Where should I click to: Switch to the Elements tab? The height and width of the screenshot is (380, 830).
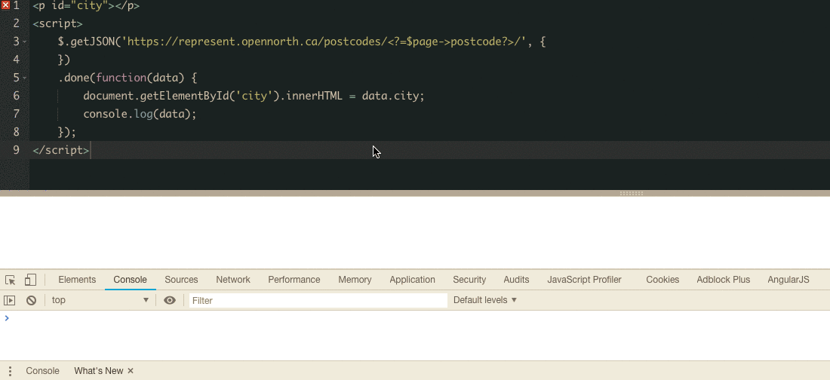pyautogui.click(x=77, y=280)
